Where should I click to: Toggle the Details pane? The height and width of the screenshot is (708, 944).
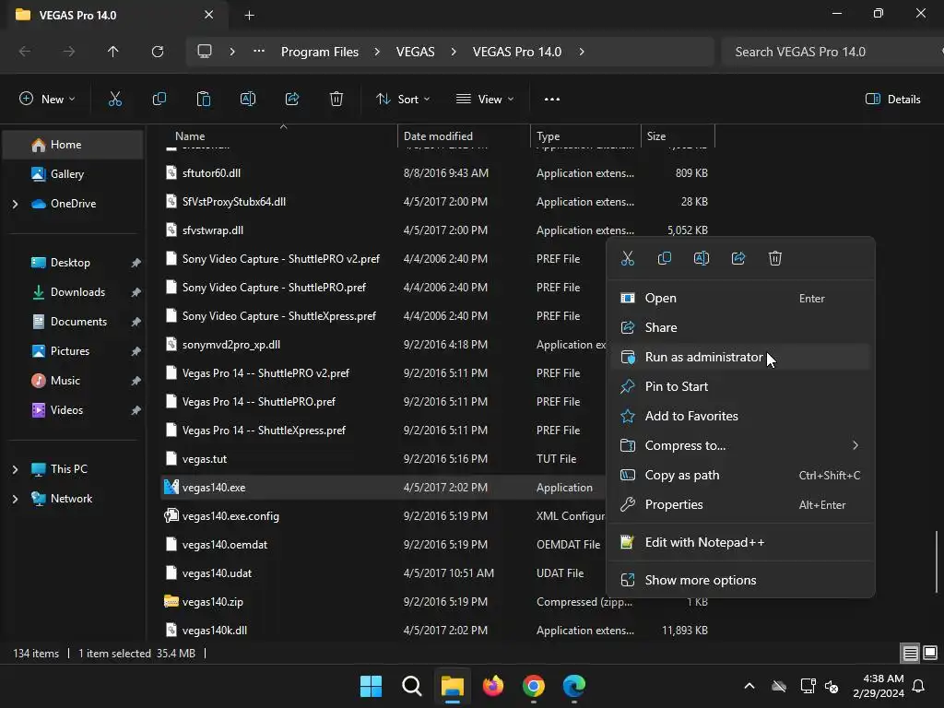coord(892,100)
